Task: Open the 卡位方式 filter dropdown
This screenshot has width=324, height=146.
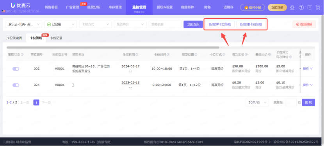Action: coord(95,24)
